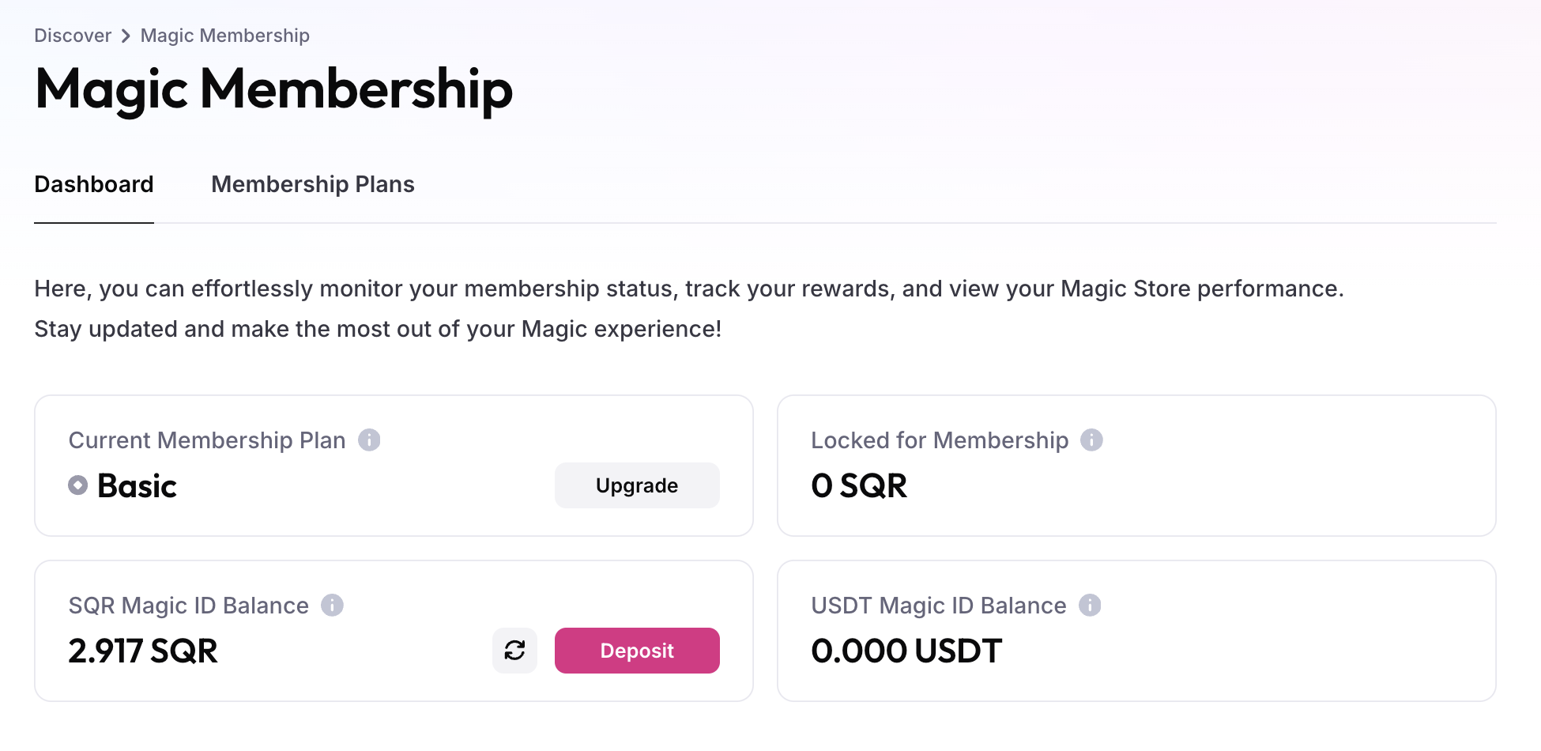1541x751 pixels.
Task: Click the Current Membership Plan label
Action: 207,440
